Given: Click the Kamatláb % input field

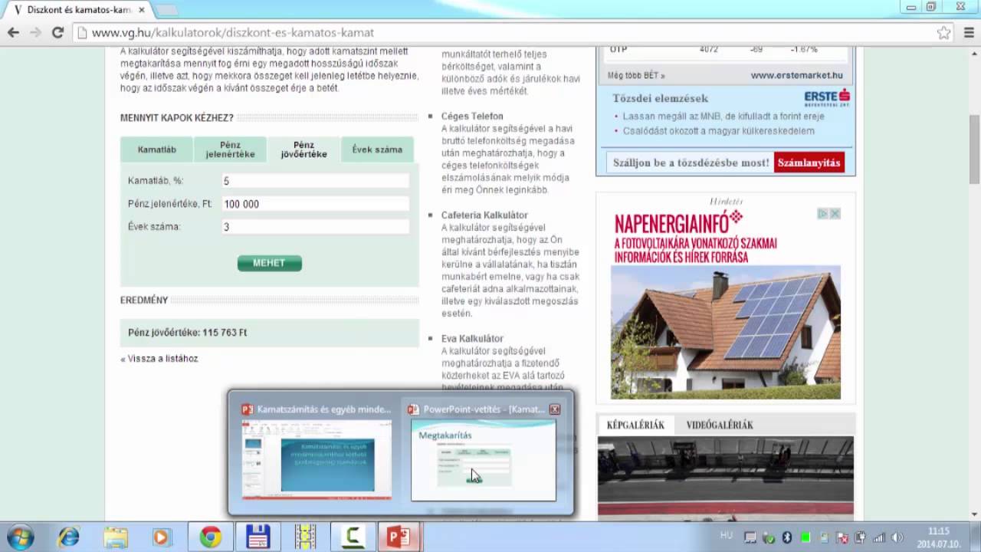Looking at the screenshot, I should click(315, 181).
